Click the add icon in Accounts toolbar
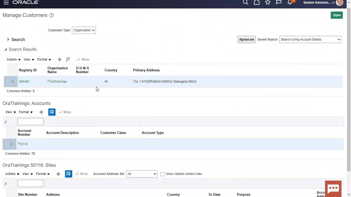Screen dimensions: 351x197 click(x=41, y=112)
